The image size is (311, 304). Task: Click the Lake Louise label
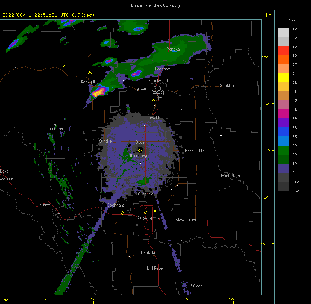point(6,175)
